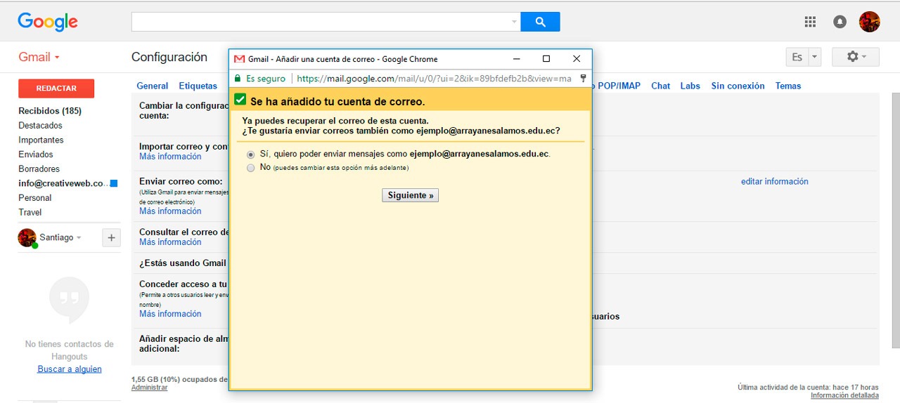Open the Travel label
The image size is (900, 403).
click(30, 212)
